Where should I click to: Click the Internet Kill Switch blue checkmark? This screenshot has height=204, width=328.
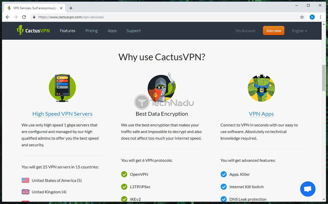(x=224, y=187)
